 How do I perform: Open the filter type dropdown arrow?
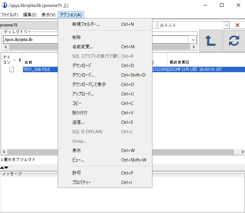[226, 25]
